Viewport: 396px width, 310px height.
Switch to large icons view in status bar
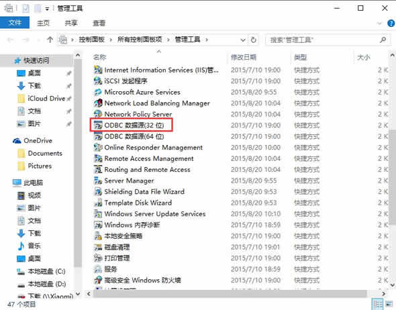coord(389,304)
